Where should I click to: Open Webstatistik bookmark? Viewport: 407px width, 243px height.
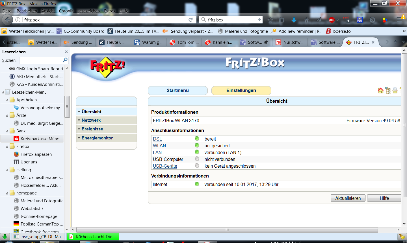pyautogui.click(x=29, y=208)
